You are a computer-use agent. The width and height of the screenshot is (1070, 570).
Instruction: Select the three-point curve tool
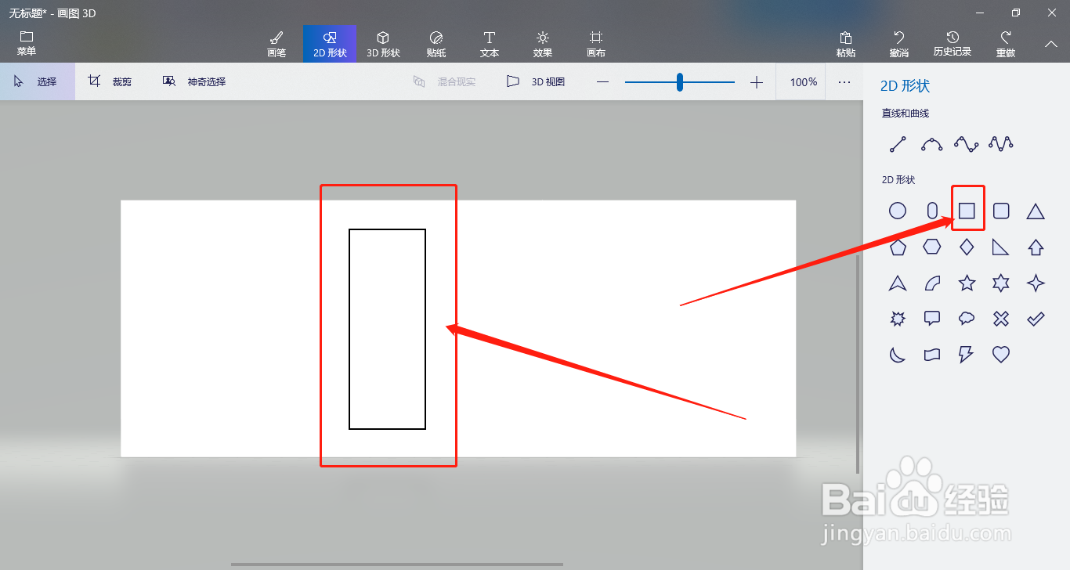pyautogui.click(x=932, y=144)
